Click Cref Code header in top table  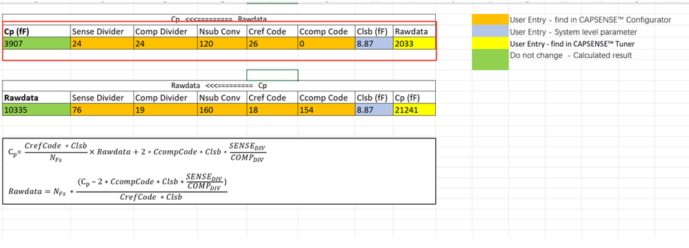tap(272, 32)
